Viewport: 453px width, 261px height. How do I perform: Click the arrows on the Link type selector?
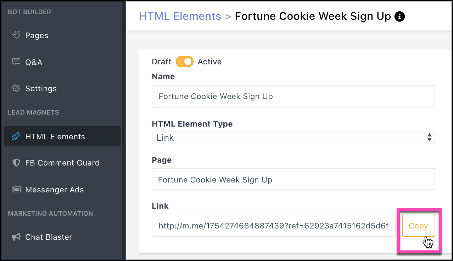pyautogui.click(x=429, y=138)
